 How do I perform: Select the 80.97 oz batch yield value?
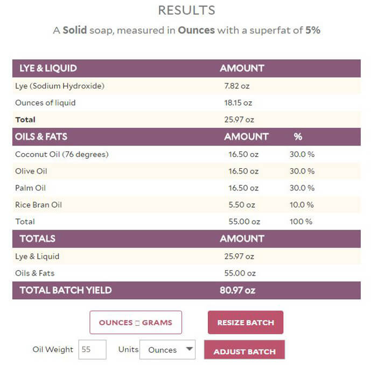238,290
